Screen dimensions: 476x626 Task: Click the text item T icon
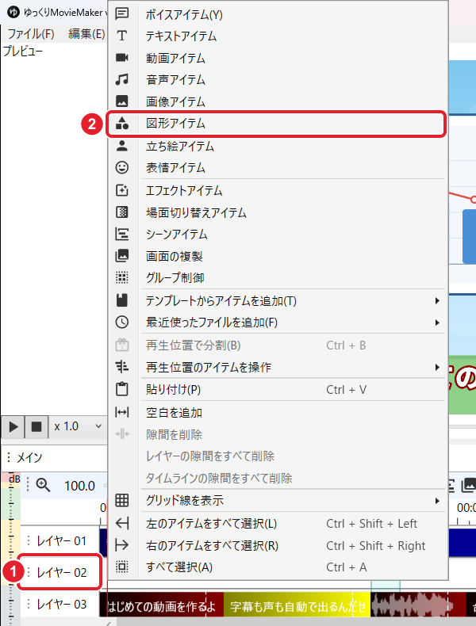coord(122,36)
